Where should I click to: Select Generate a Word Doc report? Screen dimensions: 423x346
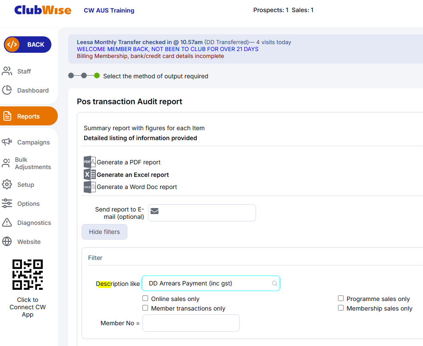coord(137,187)
